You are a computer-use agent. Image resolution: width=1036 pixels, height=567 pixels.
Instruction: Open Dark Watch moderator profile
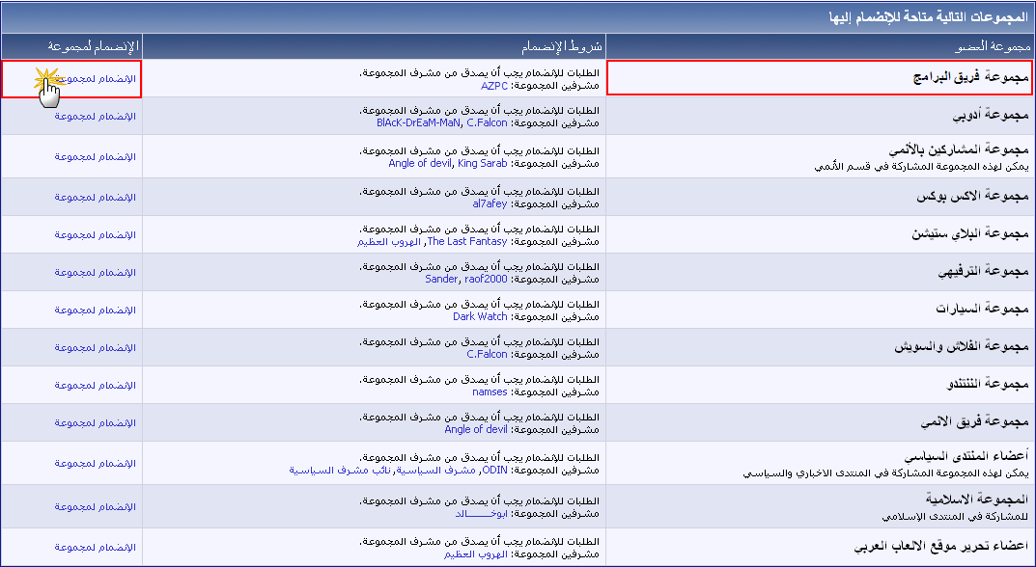pyautogui.click(x=480, y=317)
